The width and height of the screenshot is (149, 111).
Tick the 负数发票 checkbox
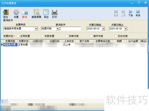(42, 36)
